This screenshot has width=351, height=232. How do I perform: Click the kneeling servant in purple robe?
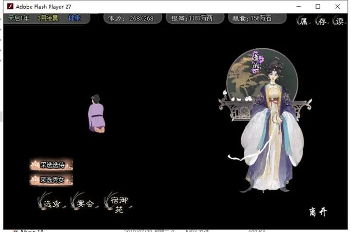pos(96,114)
